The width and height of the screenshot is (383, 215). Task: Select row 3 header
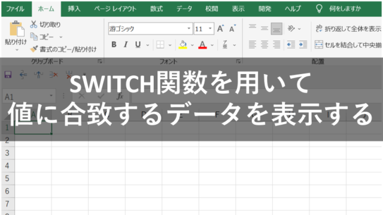click(x=7, y=153)
